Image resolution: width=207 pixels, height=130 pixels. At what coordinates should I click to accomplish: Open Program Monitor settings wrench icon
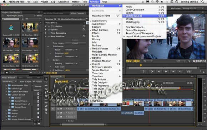tap(189, 61)
